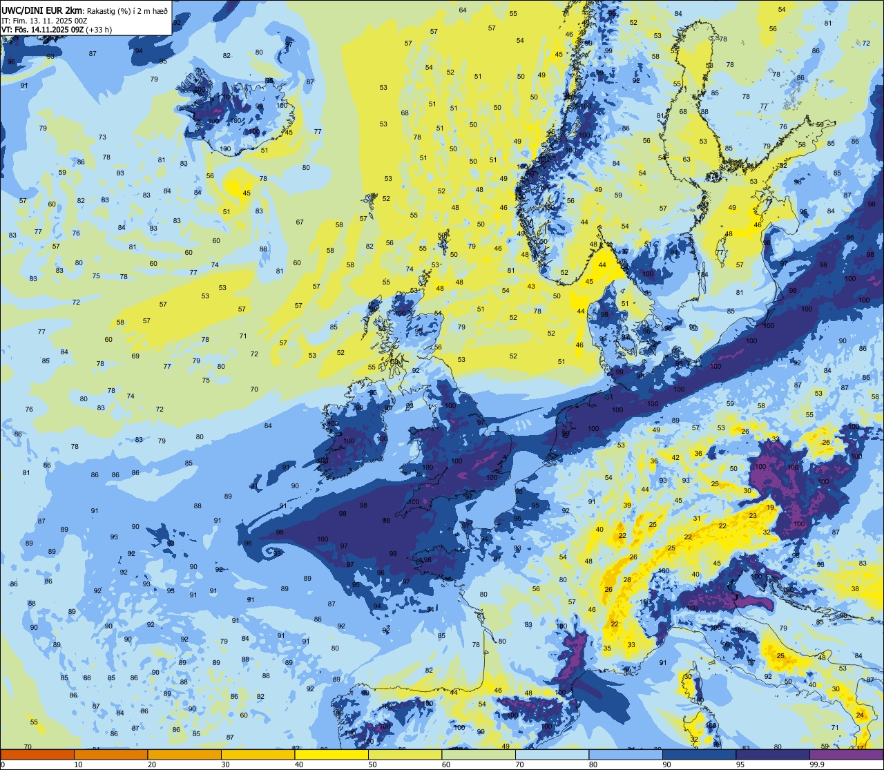Click the 'IT: Fim. 13. 11. 2025 00Z' line
The height and width of the screenshot is (770, 884).
[x=44, y=21]
